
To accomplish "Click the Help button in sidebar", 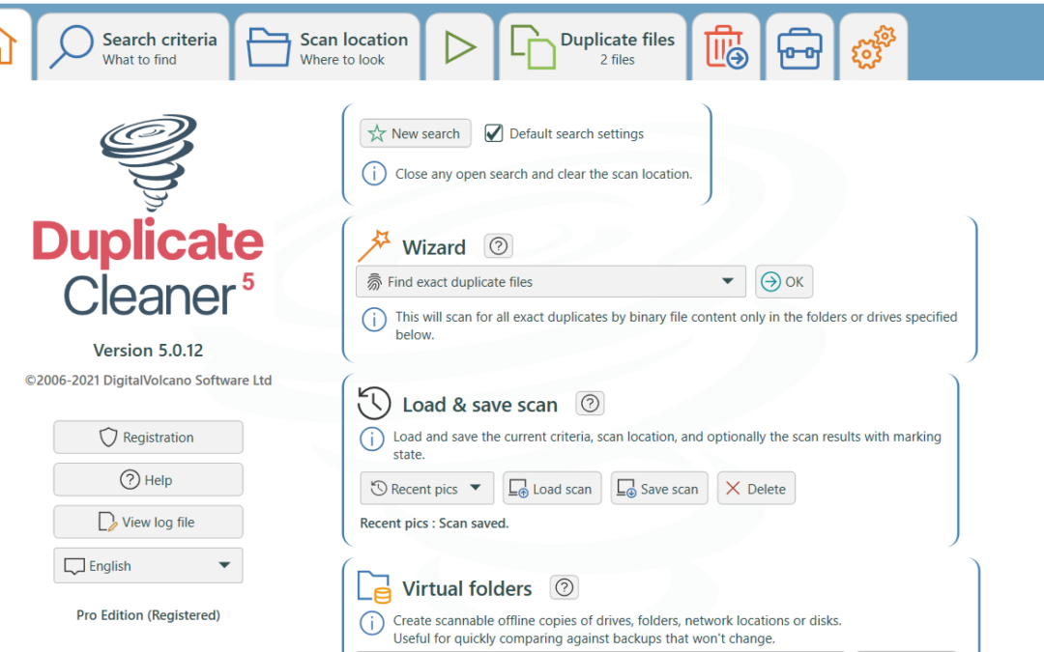I will point(148,480).
